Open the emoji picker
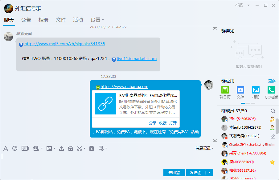The width and height of the screenshot is (279, 180). (x=15, y=148)
